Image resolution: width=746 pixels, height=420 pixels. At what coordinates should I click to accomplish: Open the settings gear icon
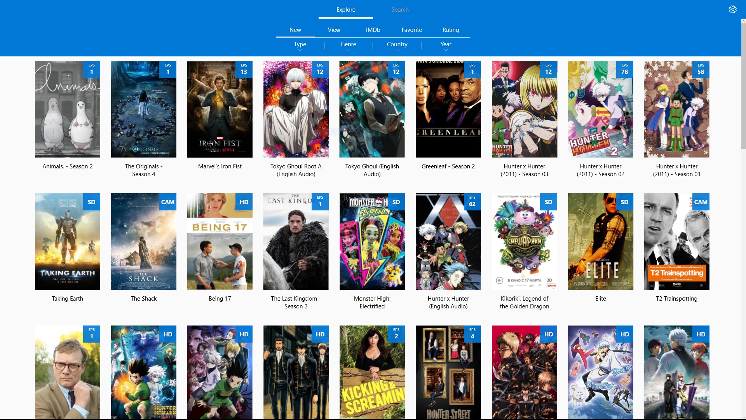[732, 9]
